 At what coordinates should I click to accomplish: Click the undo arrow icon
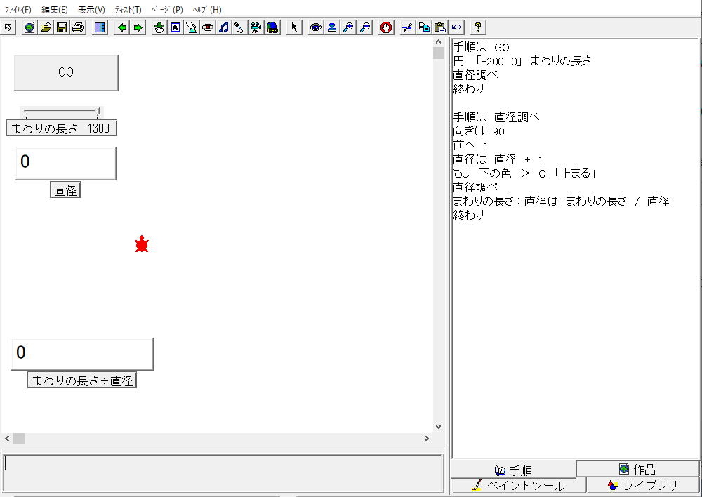click(456, 27)
